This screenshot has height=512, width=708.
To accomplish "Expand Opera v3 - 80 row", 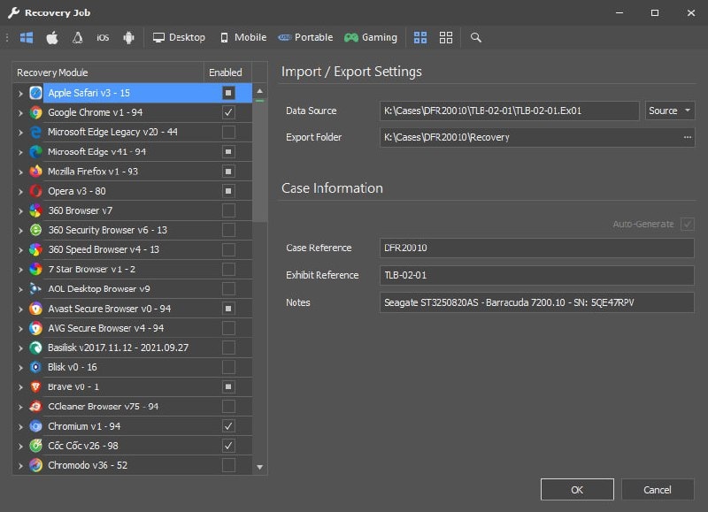I will click(20, 191).
